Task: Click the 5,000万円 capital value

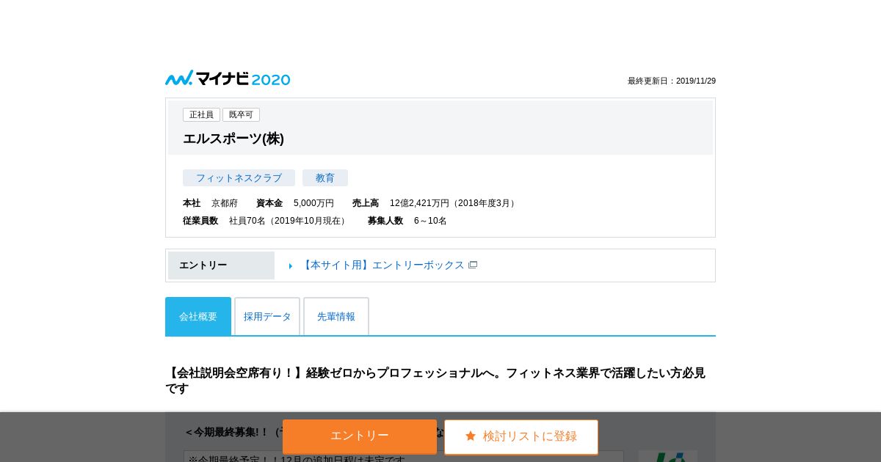Action: [313, 203]
